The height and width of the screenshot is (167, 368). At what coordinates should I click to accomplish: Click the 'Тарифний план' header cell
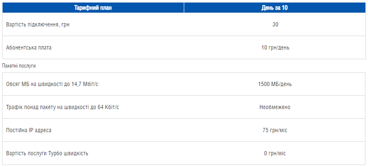pyautogui.click(x=93, y=8)
